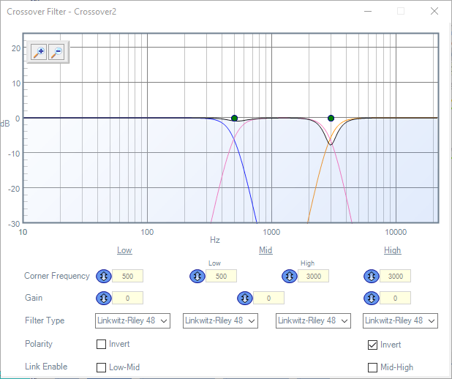This screenshot has height=379, width=452.
Task: Click the Mid gain spinner icon
Action: coord(244,299)
